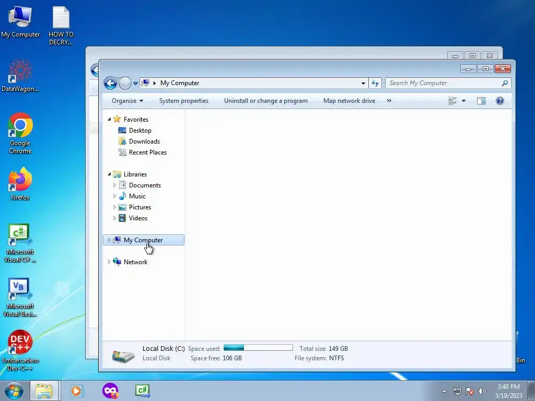
Task: Click the network tray icon
Action: coord(457,391)
